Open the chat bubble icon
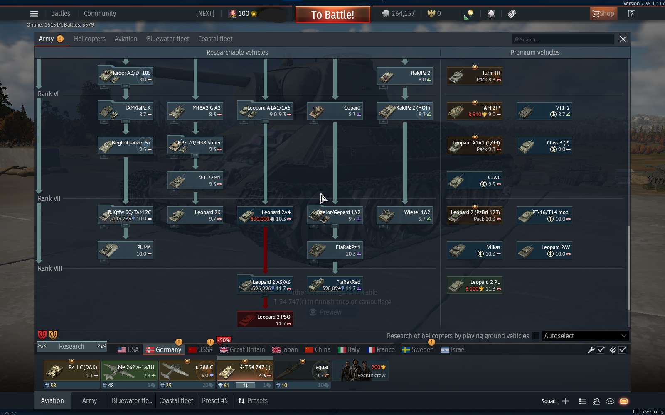Image resolution: width=665 pixels, height=415 pixels. [610, 401]
